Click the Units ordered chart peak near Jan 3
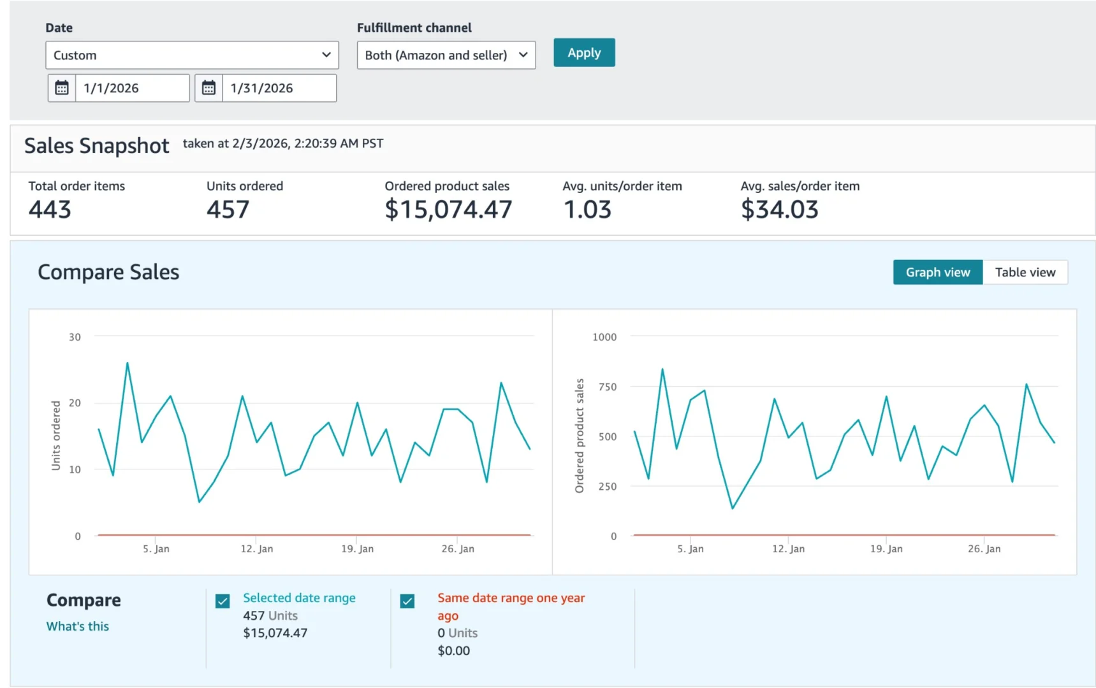This screenshot has width=1096, height=688. tap(128, 363)
